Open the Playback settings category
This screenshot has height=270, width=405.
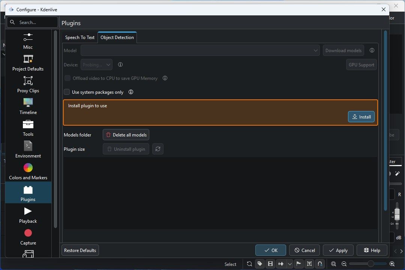[x=28, y=215]
